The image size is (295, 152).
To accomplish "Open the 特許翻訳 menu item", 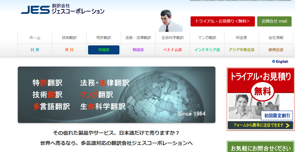I will point(104,38).
